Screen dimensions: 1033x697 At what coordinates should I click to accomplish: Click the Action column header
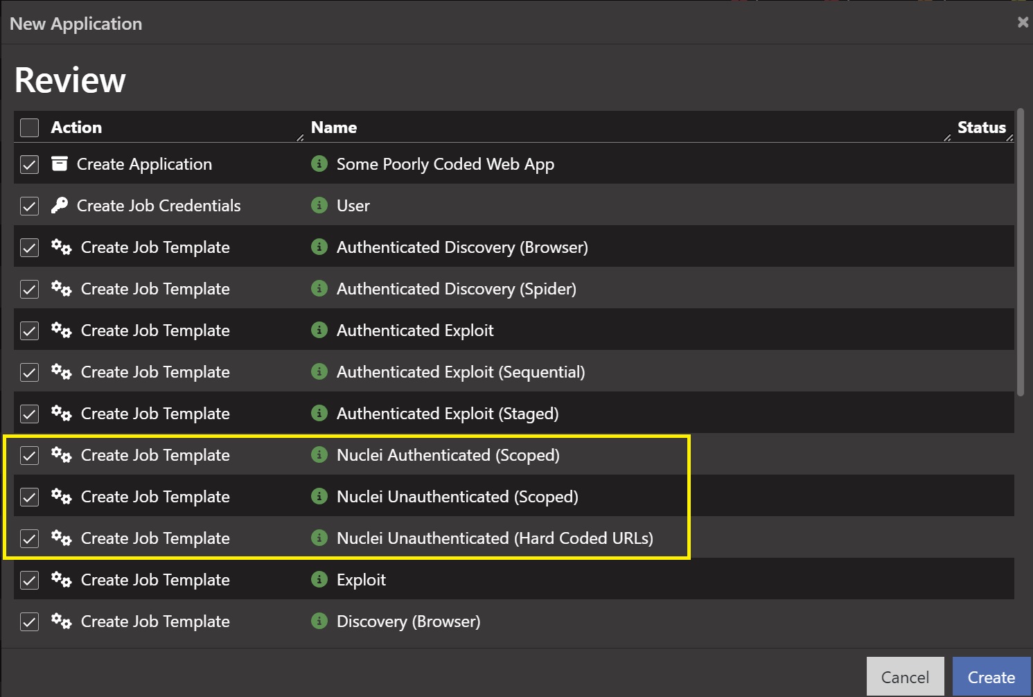[76, 127]
